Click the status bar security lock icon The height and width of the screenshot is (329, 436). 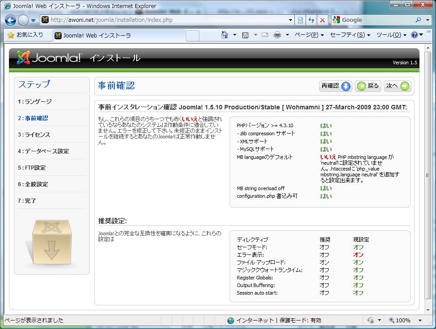[x=370, y=321]
